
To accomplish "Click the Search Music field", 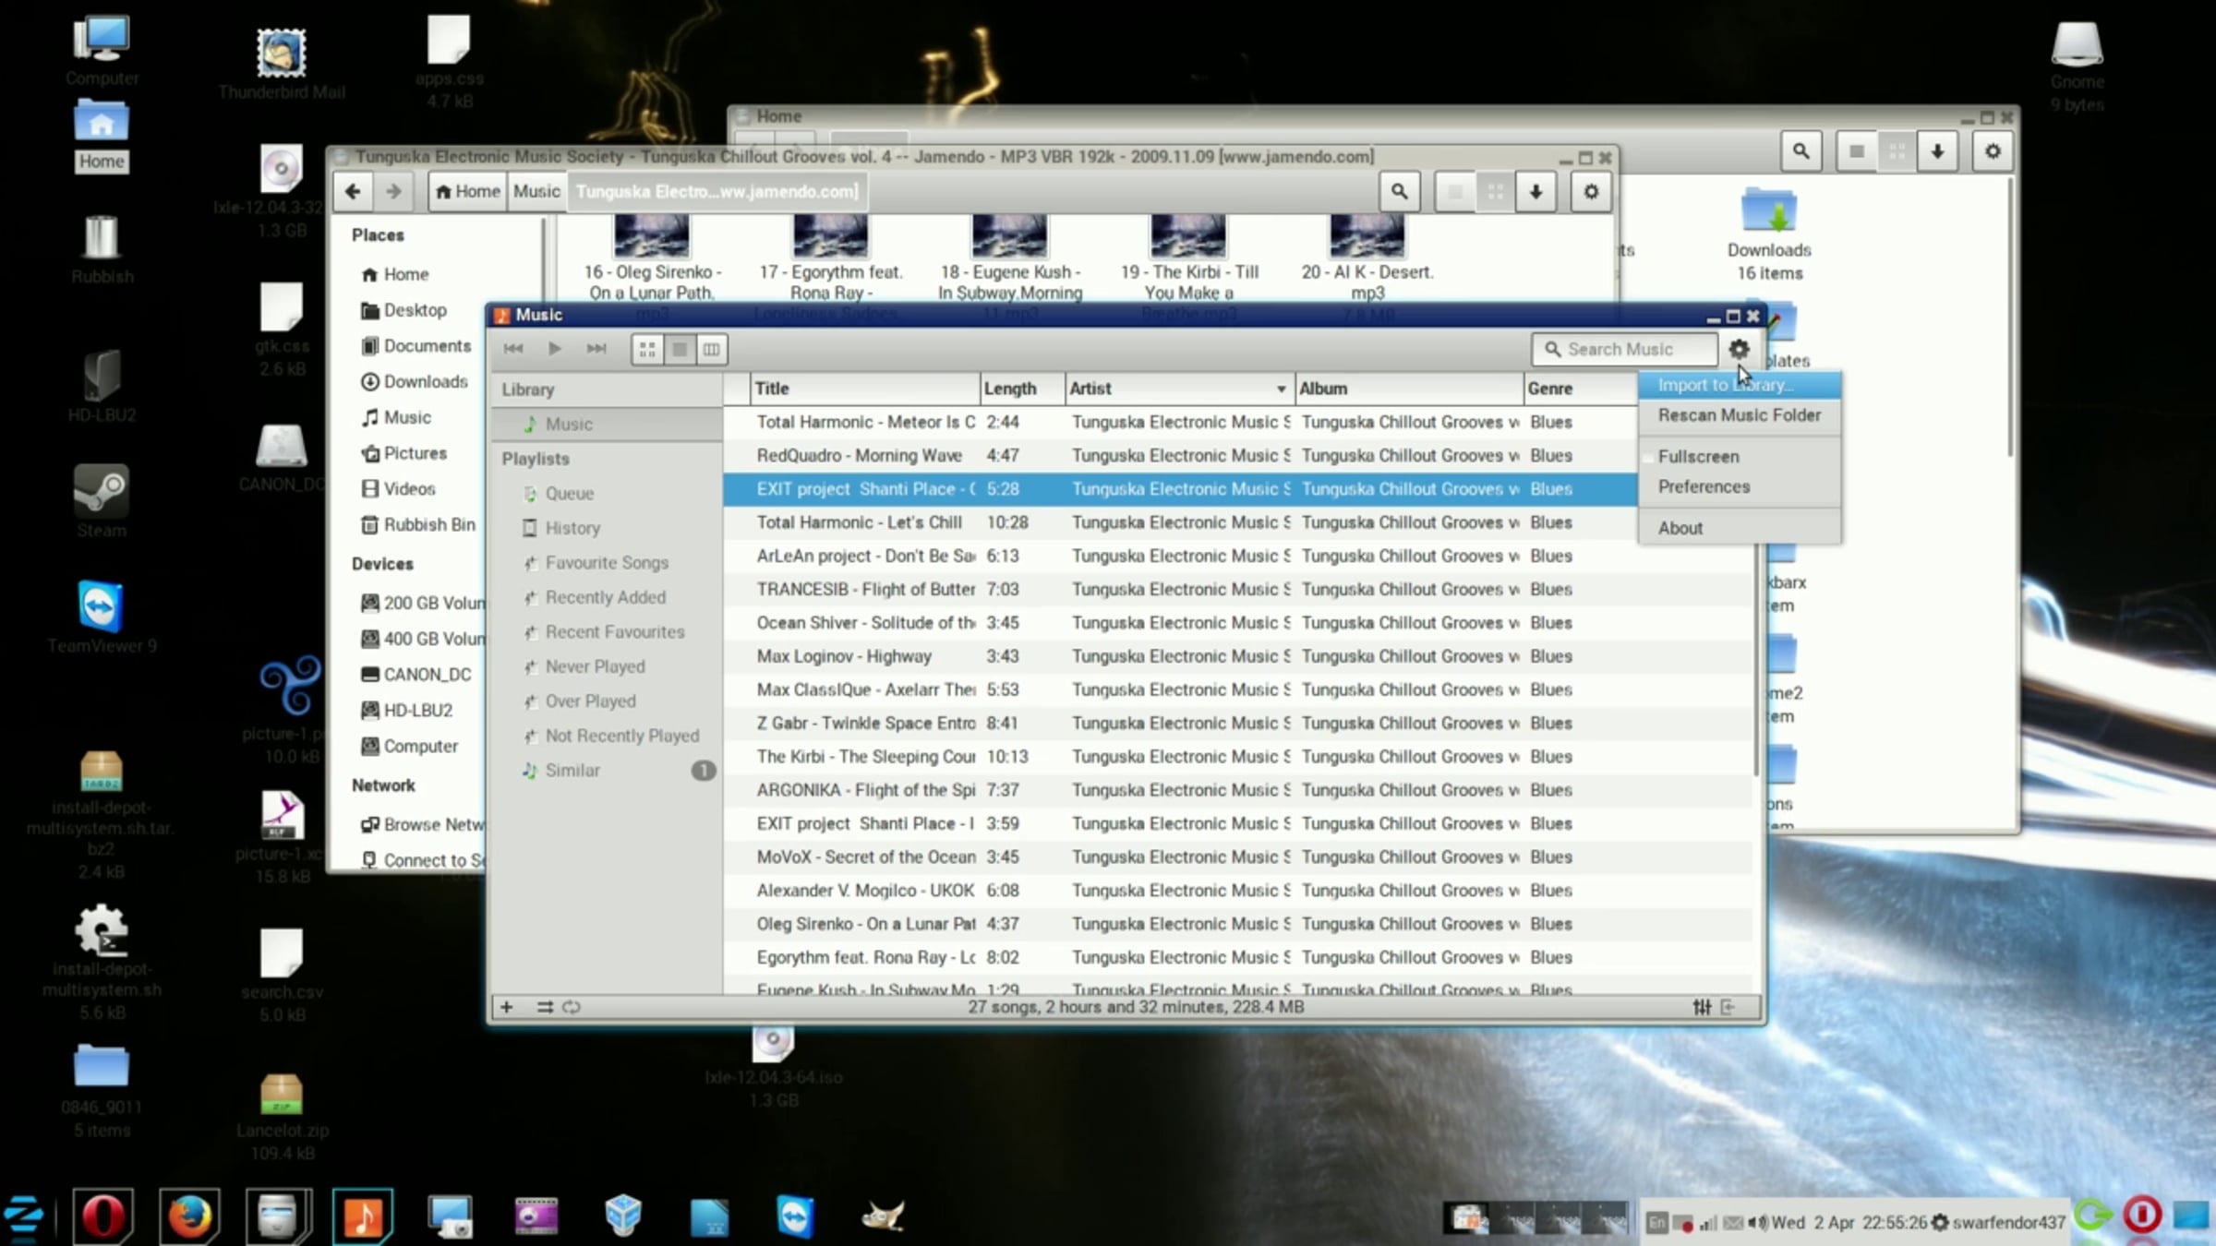I will [1624, 349].
